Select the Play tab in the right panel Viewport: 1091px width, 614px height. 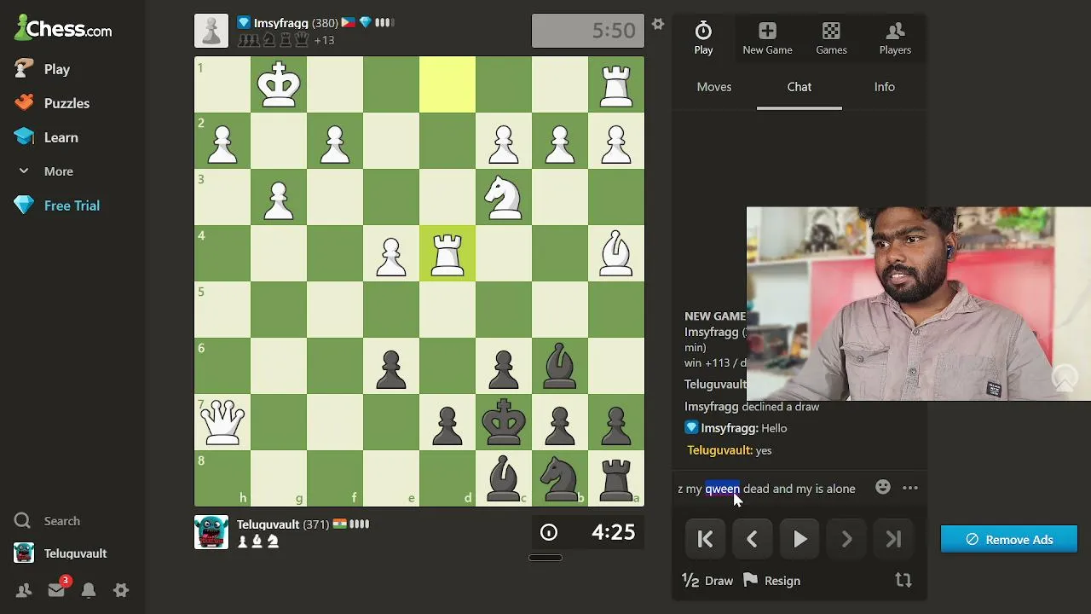pos(703,38)
